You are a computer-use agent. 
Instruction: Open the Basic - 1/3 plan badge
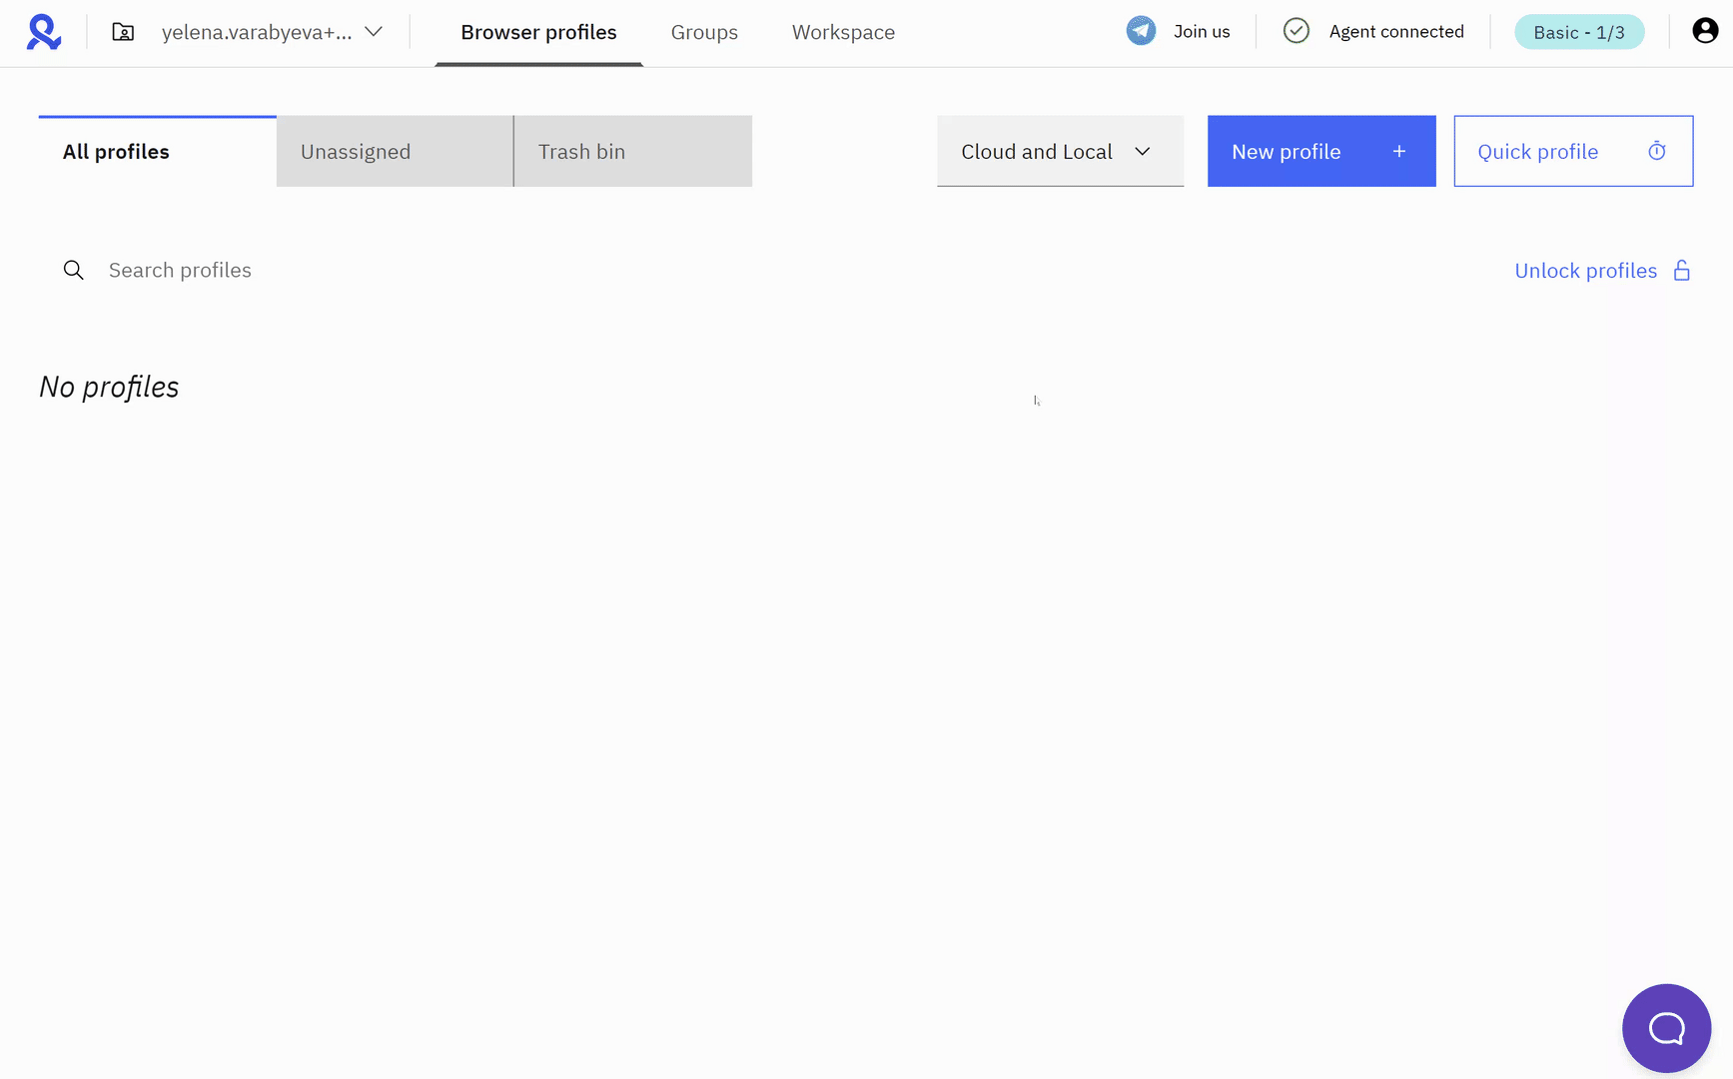pyautogui.click(x=1579, y=32)
